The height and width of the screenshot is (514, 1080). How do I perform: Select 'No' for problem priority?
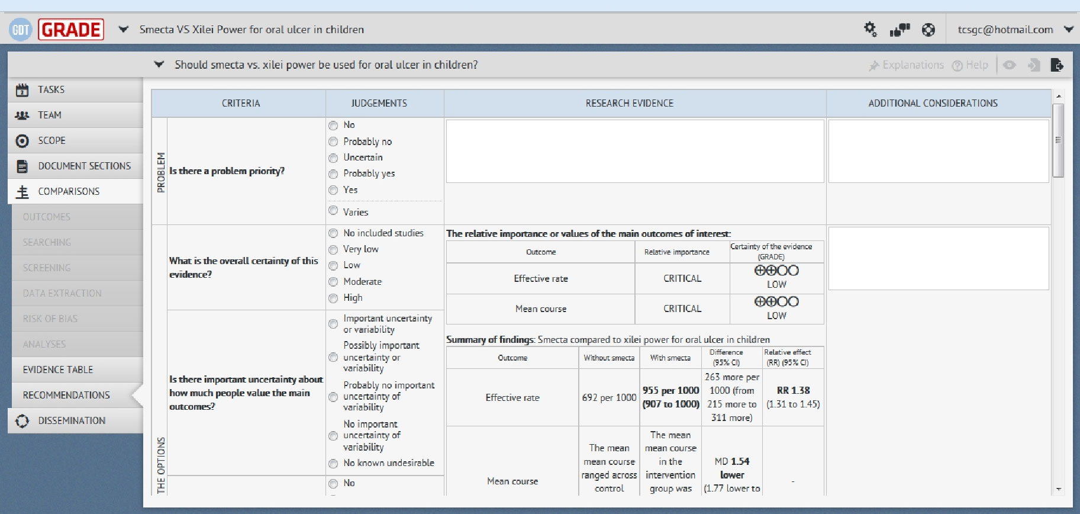tap(333, 126)
